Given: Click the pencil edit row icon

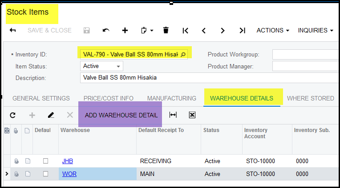Looking at the screenshot, I should [x=51, y=115].
